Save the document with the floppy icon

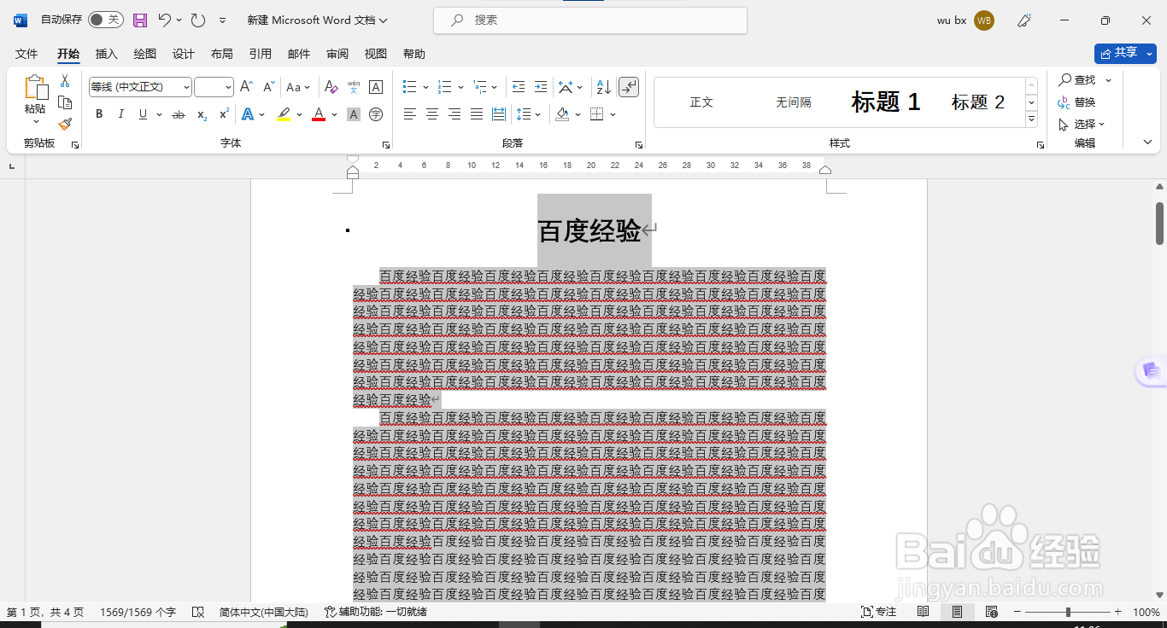tap(140, 20)
